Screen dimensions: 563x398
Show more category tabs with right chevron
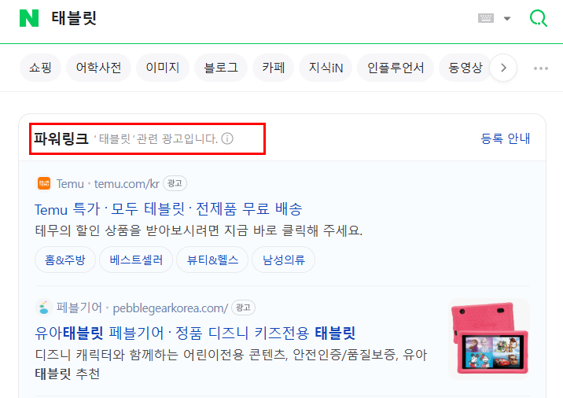point(503,68)
